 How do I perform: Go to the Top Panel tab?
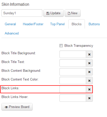57,24
